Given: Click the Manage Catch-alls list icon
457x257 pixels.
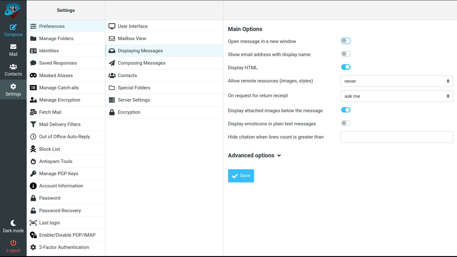Looking at the screenshot, I should point(33,88).
